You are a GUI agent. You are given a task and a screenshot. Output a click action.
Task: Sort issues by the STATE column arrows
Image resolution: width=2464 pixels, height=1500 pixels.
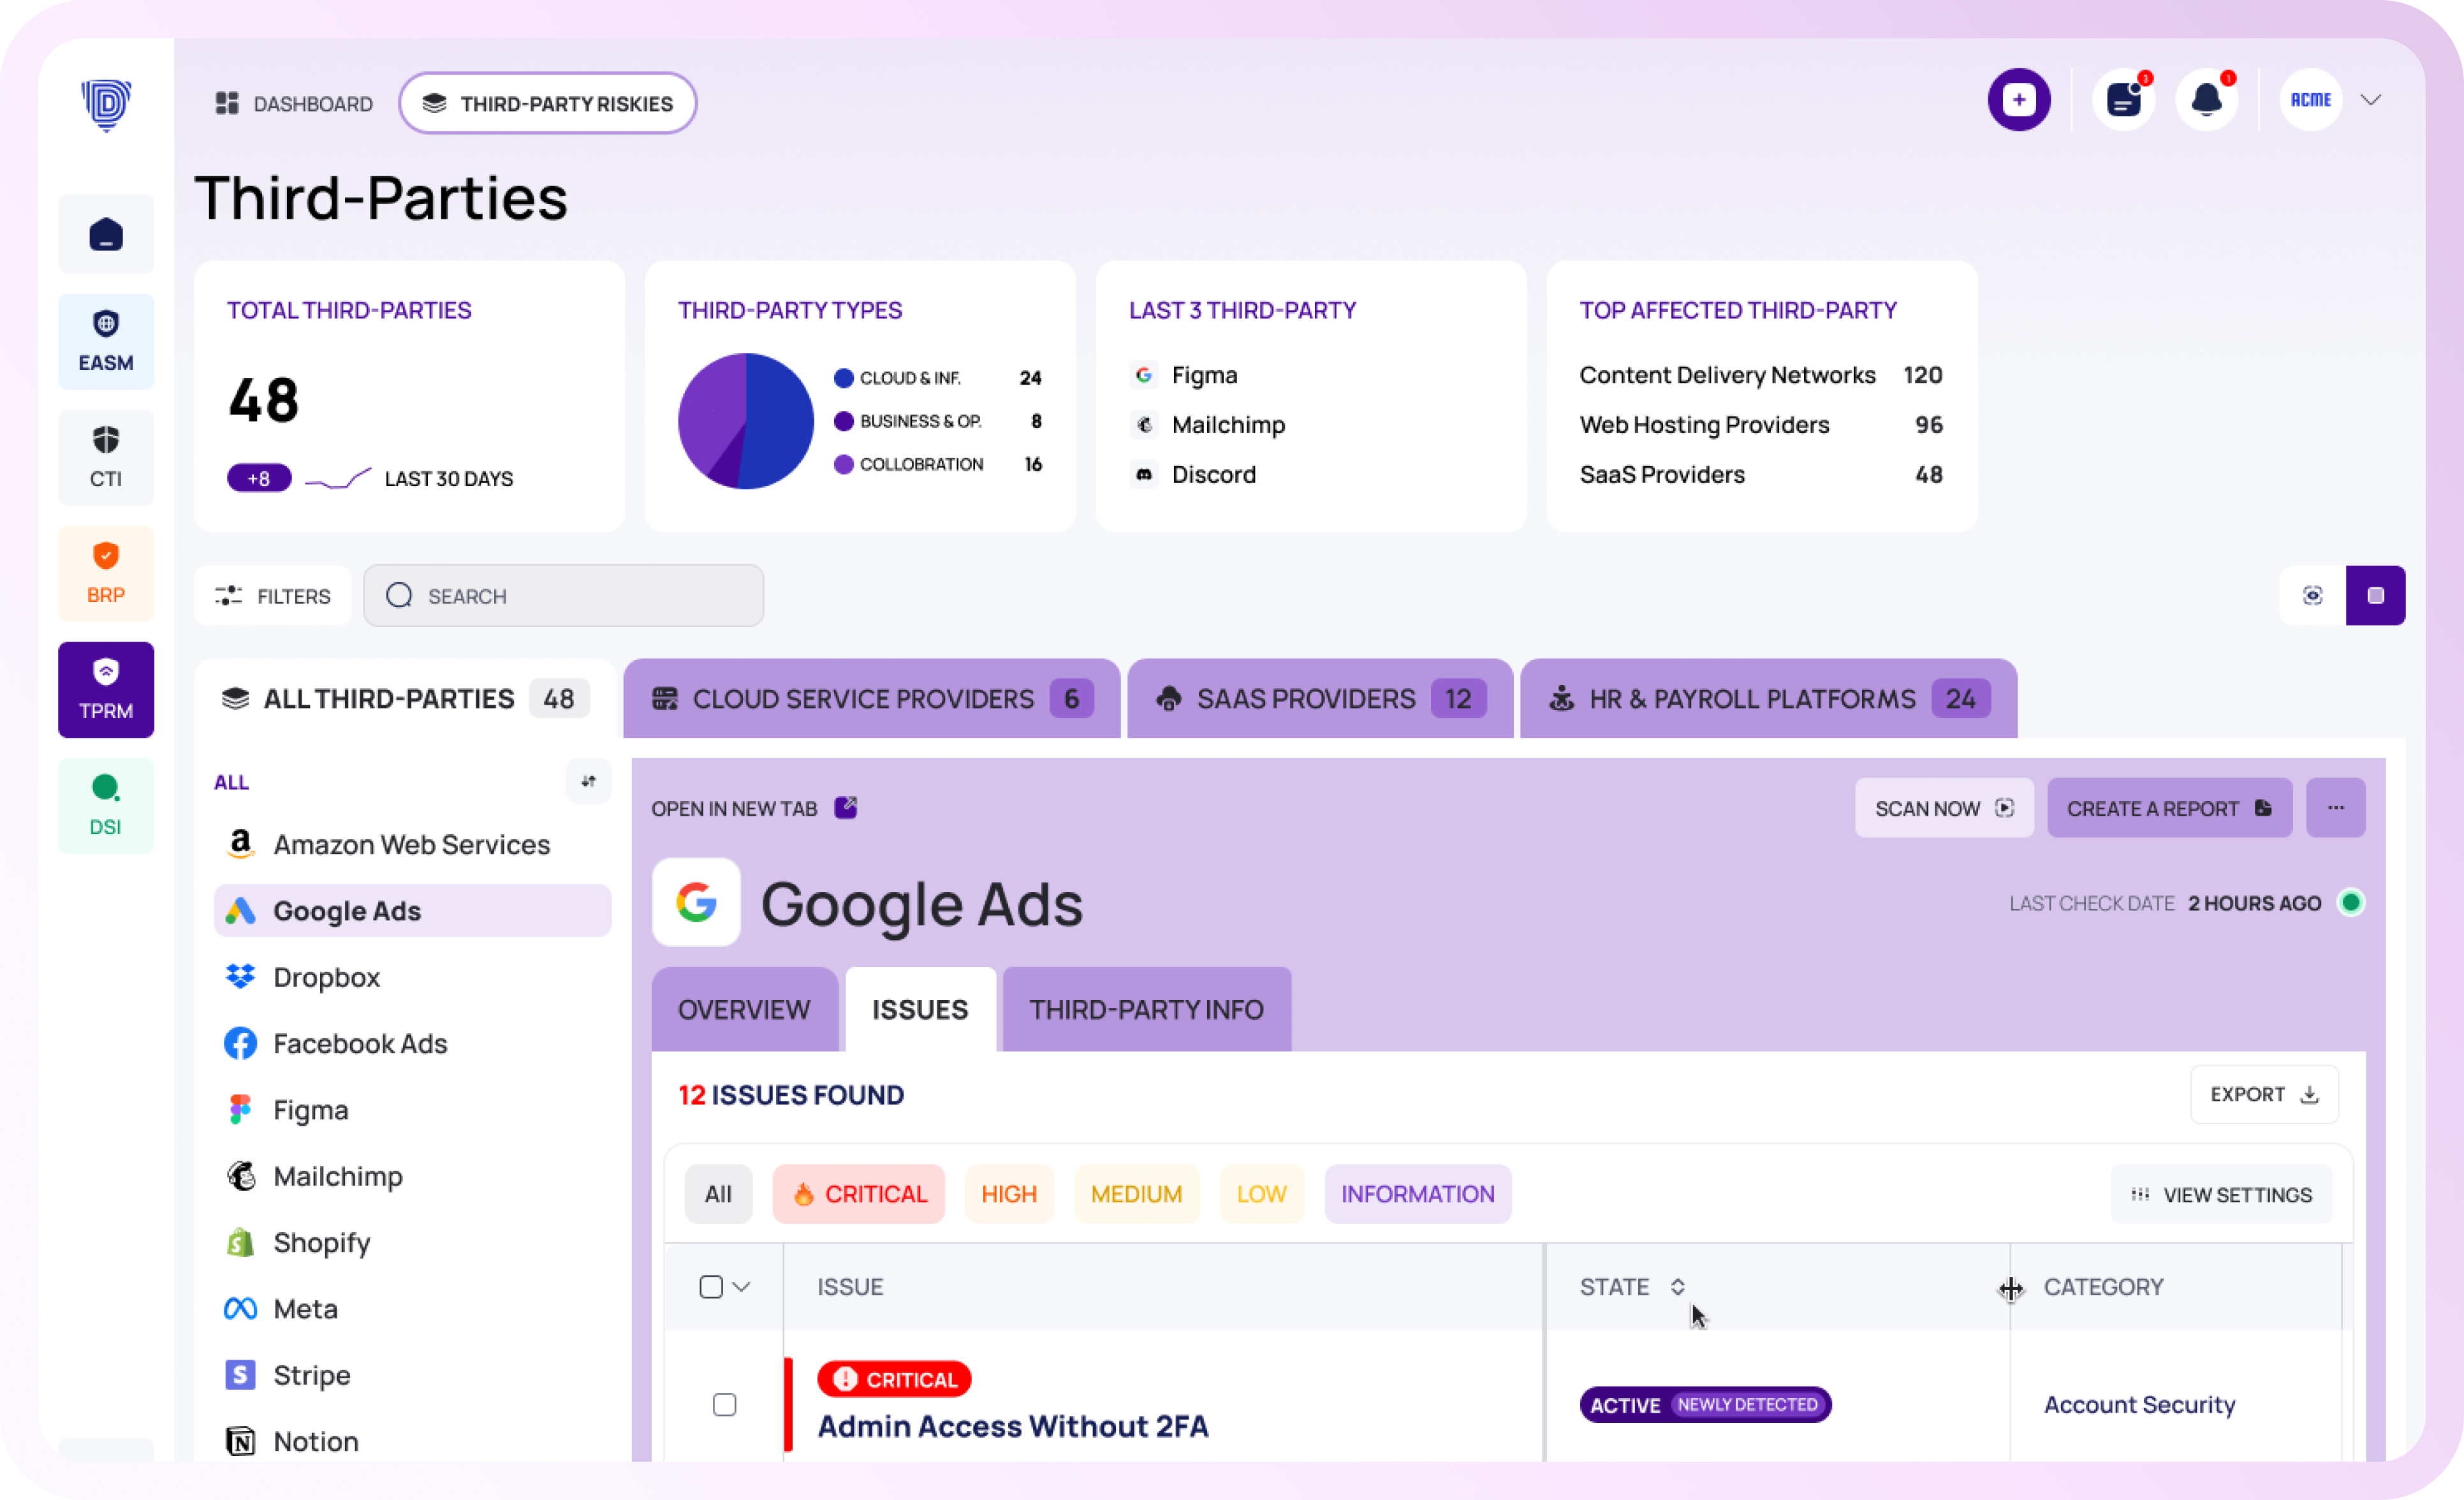click(1677, 1287)
